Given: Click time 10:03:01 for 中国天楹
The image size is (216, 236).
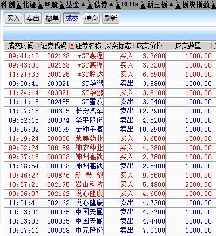Looking at the screenshot, I should click(x=24, y=212).
